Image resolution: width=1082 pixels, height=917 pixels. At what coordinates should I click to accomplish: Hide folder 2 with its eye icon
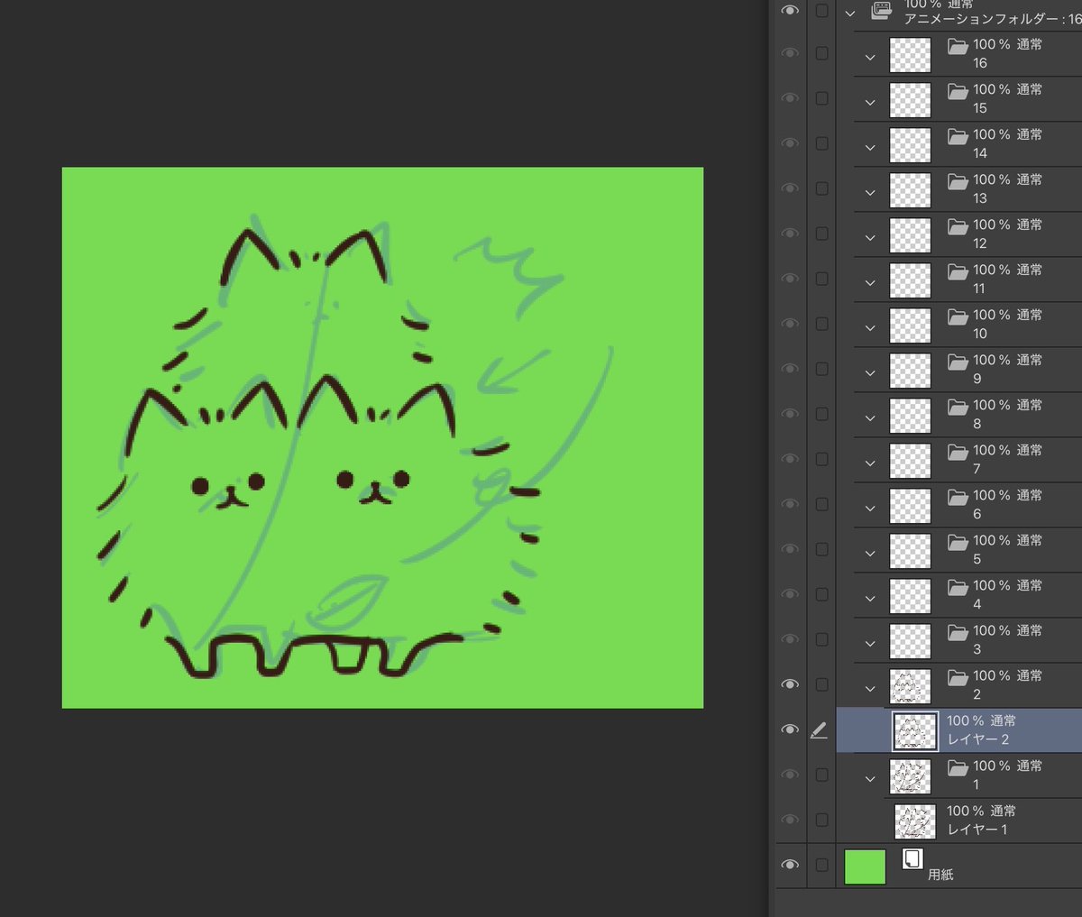790,684
